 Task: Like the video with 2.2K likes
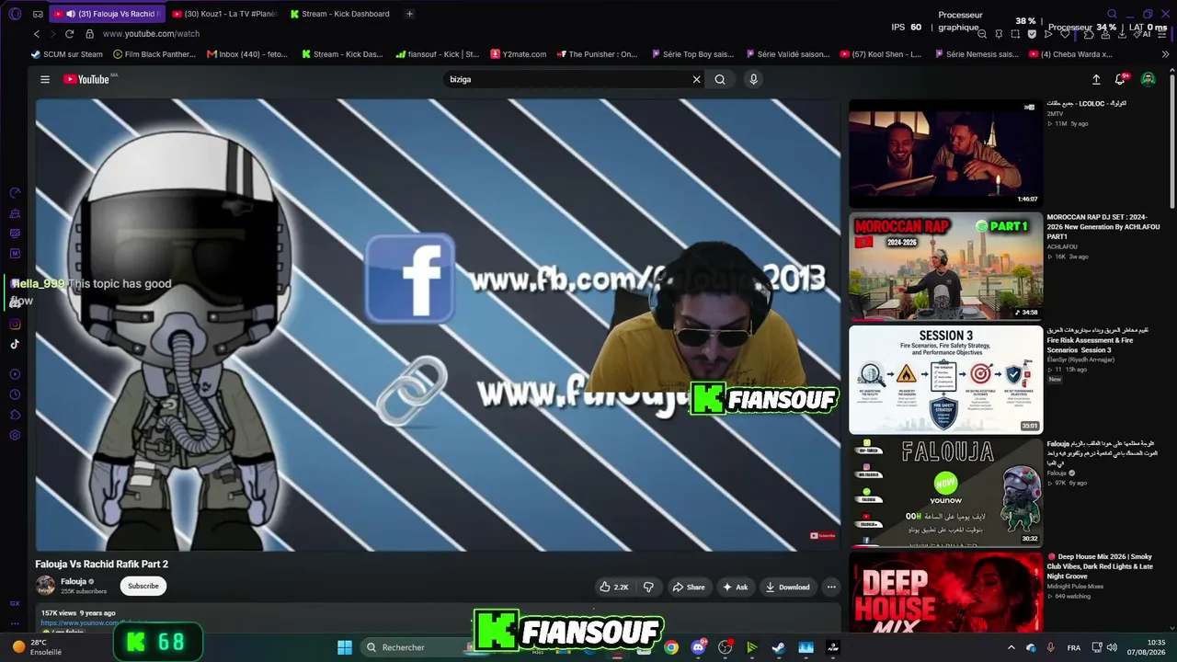point(614,587)
